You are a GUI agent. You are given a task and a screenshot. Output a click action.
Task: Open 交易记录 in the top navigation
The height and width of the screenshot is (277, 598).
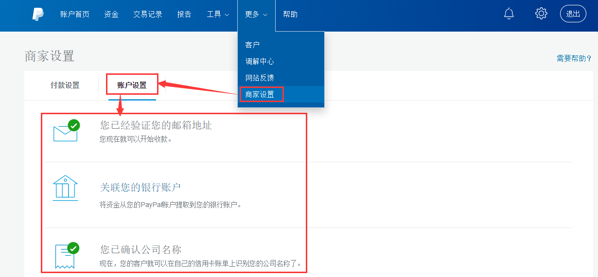coord(148,14)
